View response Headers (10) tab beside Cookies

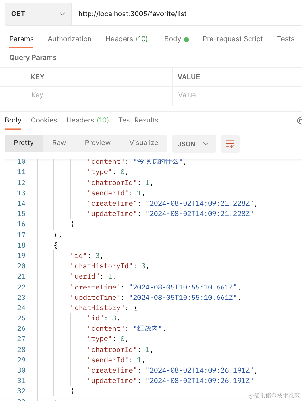[x=88, y=120]
